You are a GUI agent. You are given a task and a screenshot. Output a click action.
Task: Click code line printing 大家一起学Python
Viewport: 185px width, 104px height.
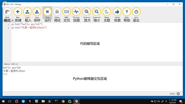pos(29,28)
